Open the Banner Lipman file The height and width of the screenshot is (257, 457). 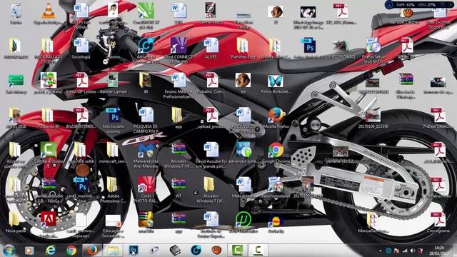pos(113,81)
